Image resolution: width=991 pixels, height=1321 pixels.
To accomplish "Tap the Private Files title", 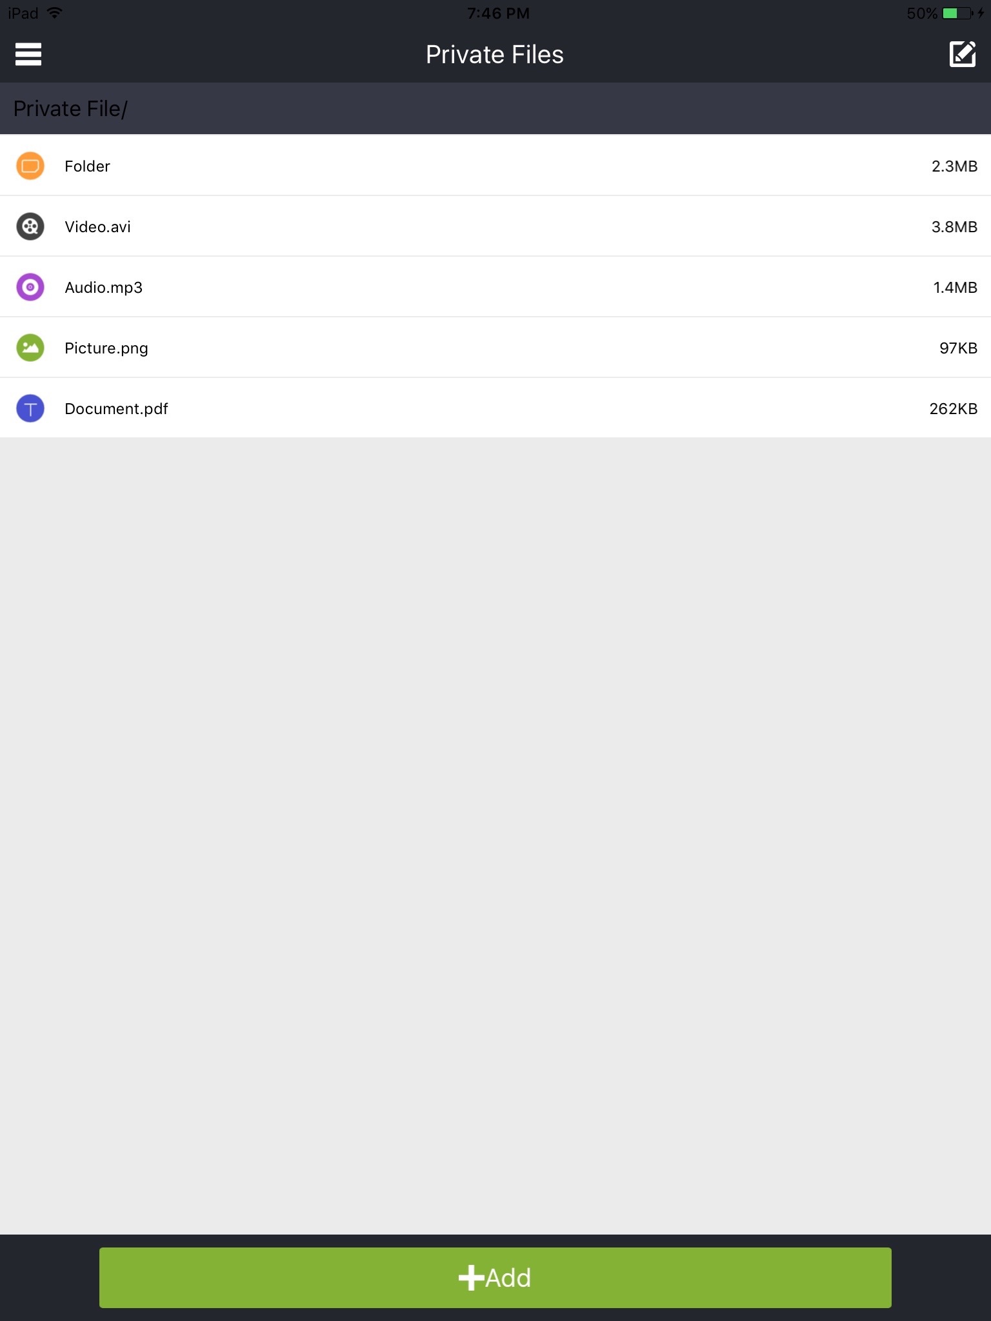I will (495, 55).
